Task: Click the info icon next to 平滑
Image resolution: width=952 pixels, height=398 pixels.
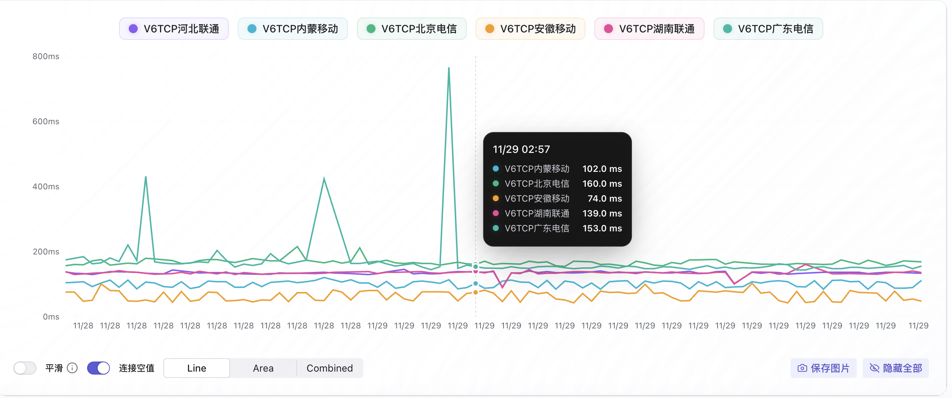Action: (x=73, y=368)
